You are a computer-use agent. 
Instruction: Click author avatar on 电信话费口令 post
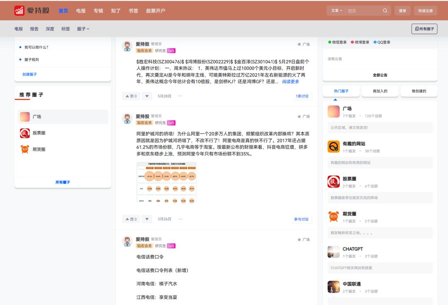[127, 242]
